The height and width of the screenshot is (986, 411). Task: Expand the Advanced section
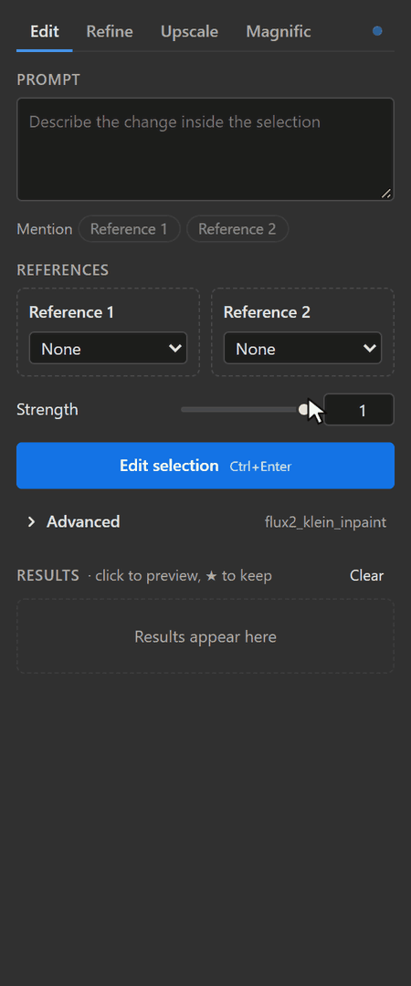[74, 522]
